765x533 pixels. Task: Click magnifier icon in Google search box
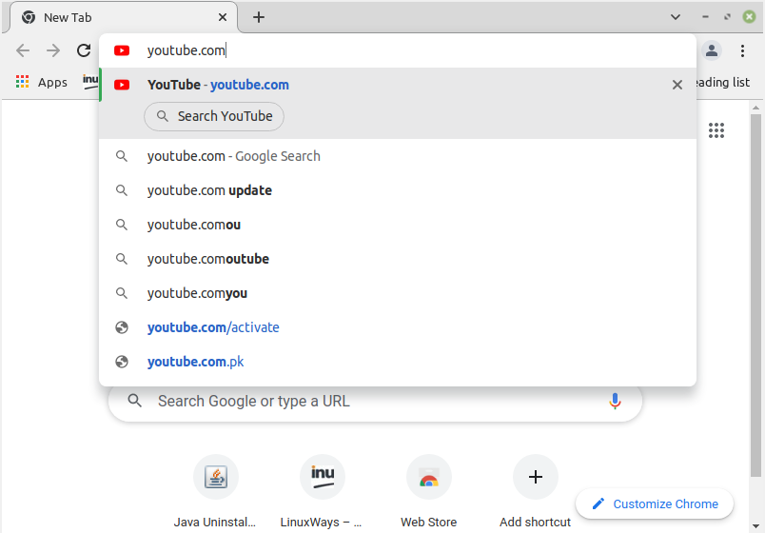[135, 402]
